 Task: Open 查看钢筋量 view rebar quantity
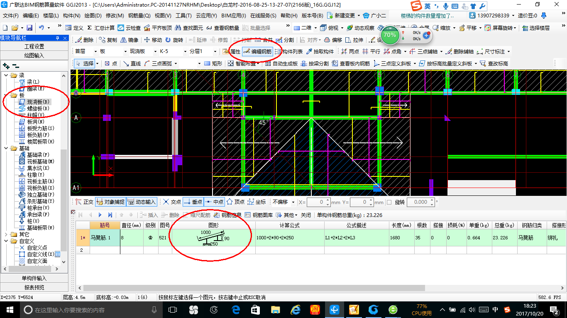(x=223, y=28)
